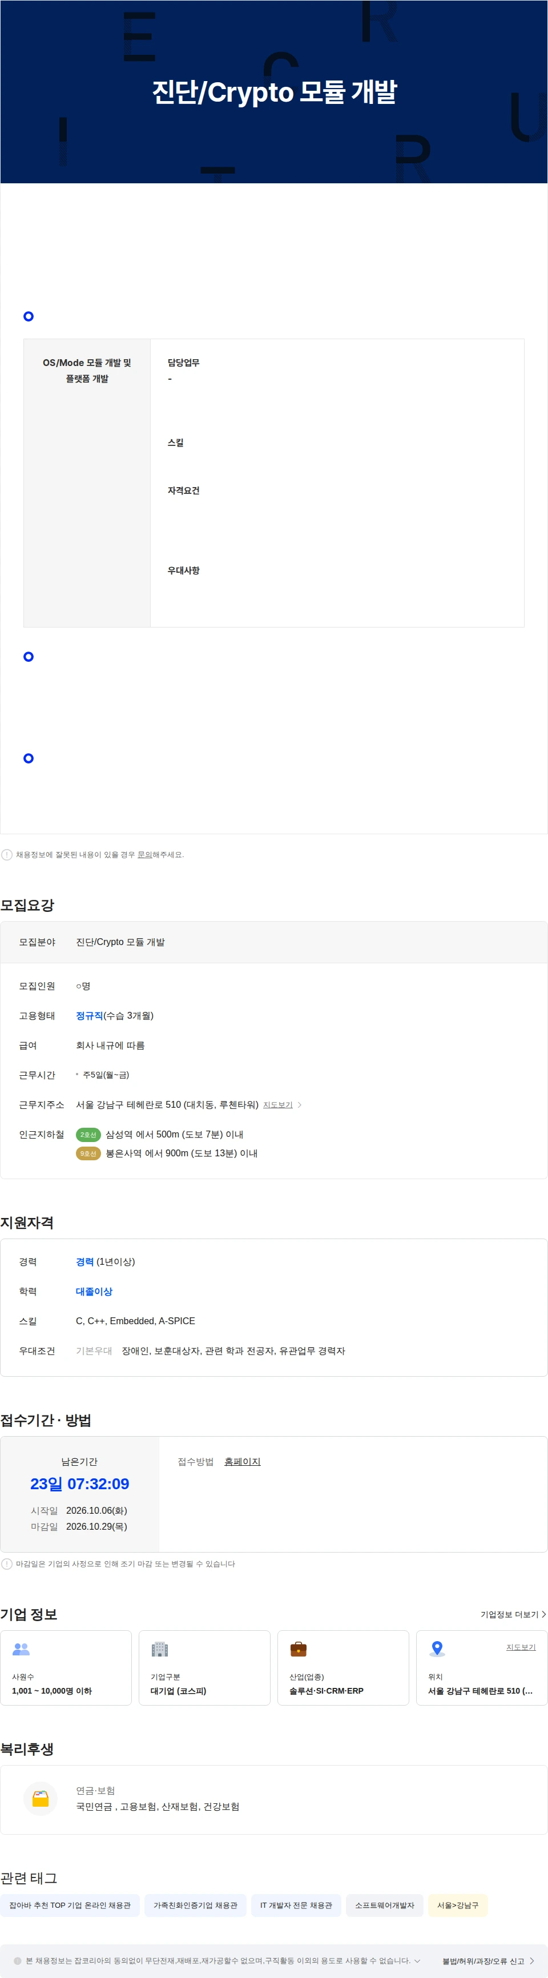
Task: Click the info icon beside 마감일 notice
Action: (7, 1563)
